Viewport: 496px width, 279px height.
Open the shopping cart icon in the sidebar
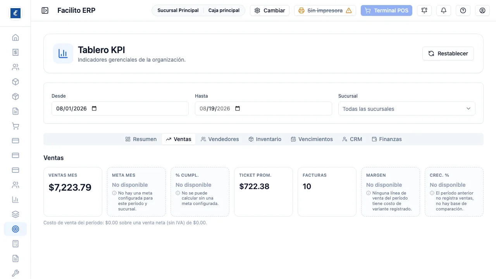tap(15, 126)
